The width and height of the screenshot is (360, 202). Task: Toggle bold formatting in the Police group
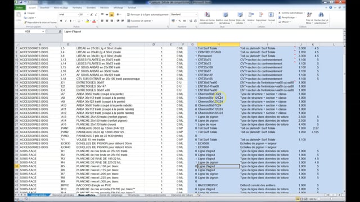click(x=61, y=21)
